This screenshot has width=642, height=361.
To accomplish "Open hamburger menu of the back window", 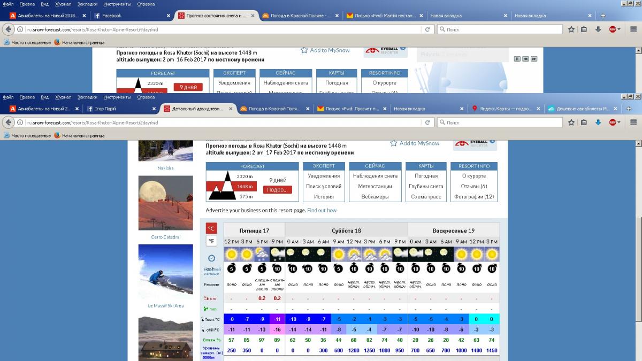I will click(x=634, y=29).
